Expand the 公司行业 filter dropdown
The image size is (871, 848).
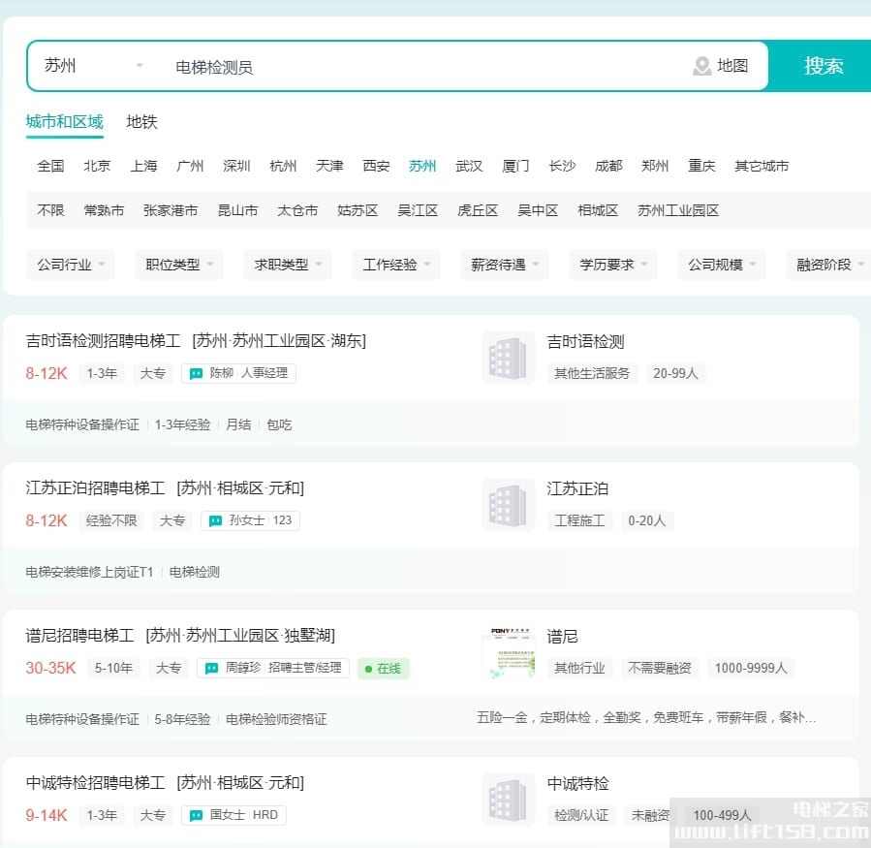pos(71,265)
